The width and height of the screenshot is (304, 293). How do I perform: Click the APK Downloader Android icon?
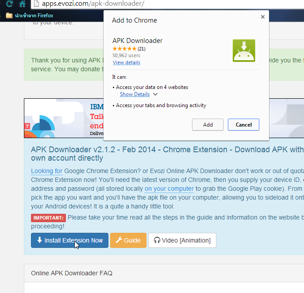point(244,50)
